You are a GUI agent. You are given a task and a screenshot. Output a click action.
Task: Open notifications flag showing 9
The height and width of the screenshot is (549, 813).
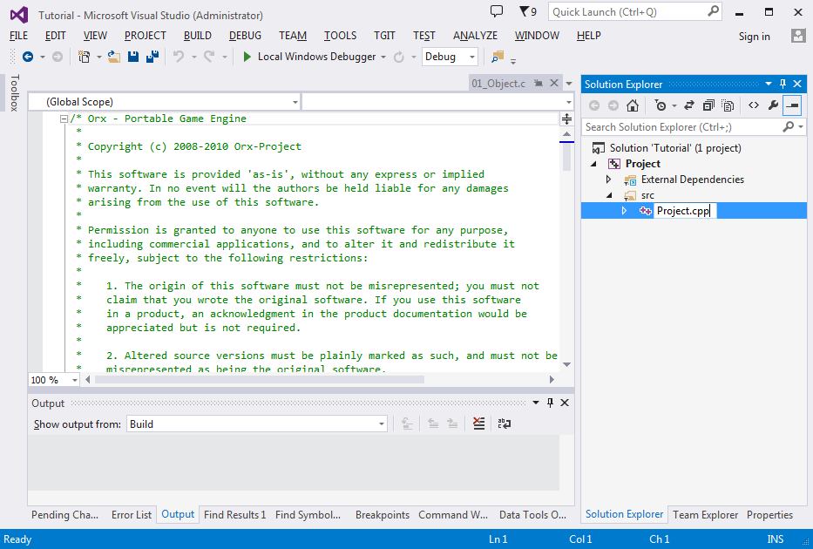click(x=528, y=11)
